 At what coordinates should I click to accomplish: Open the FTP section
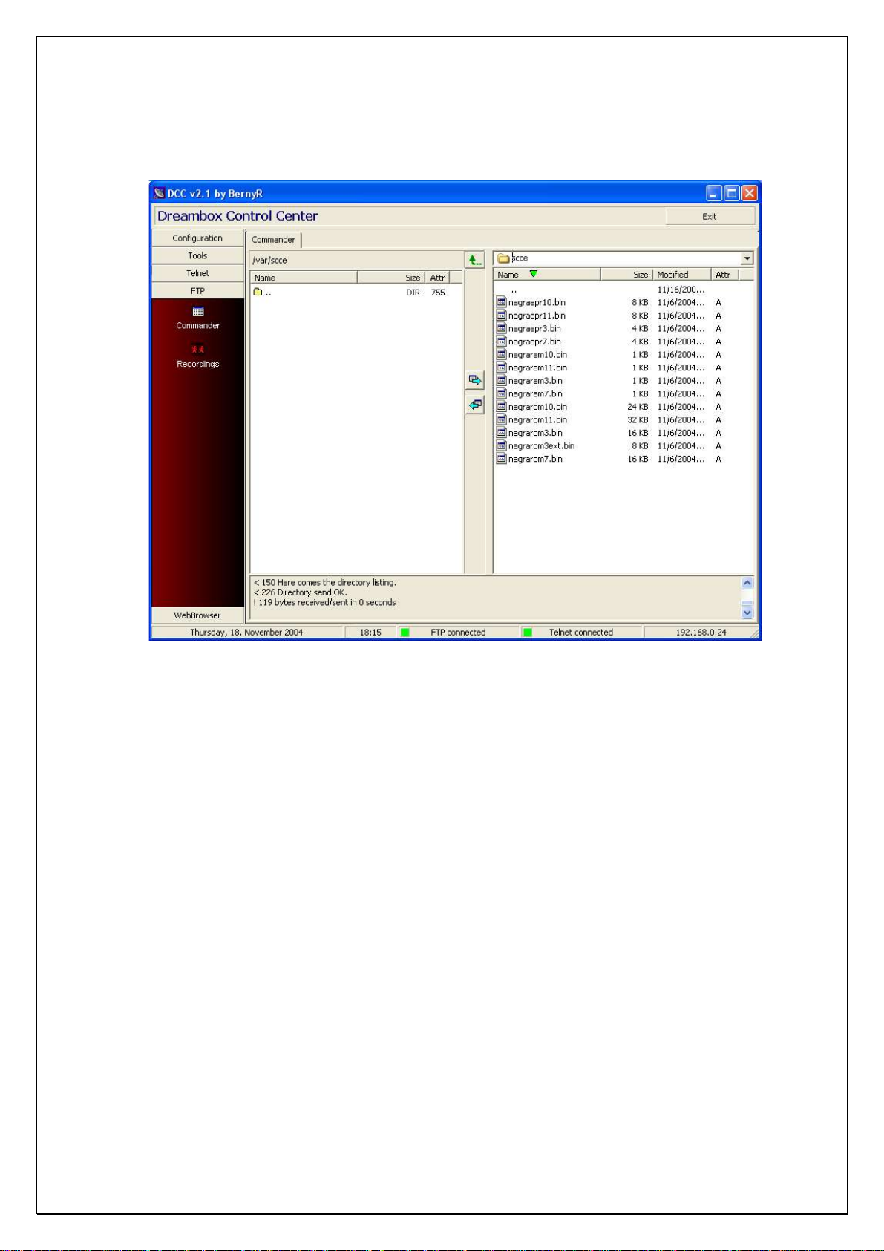[197, 291]
